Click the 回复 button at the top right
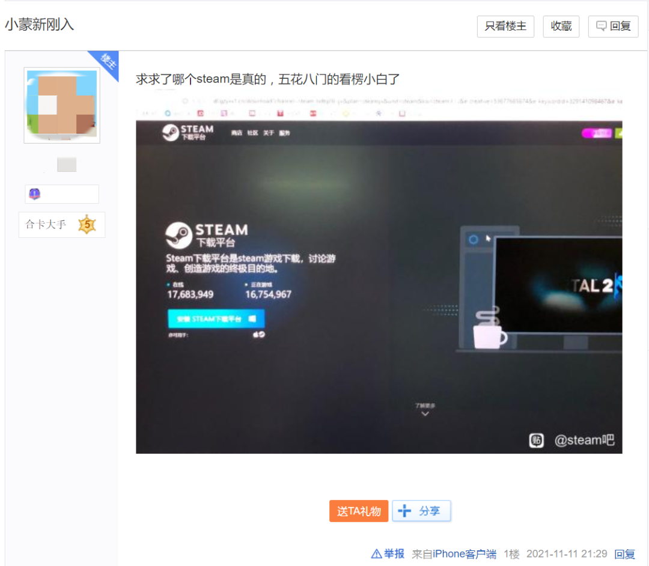The image size is (649, 566). (x=613, y=26)
